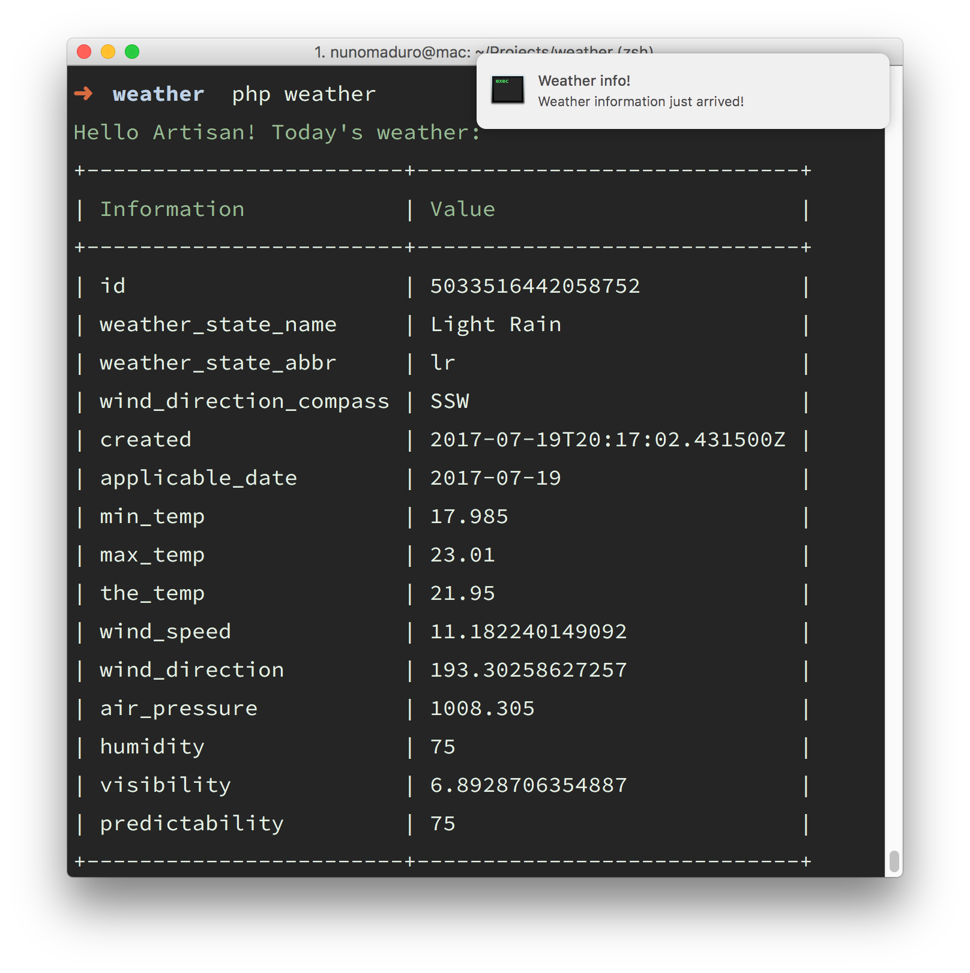Click the air_pressure value 1008.305
Screen dimensions: 970x973
481,708
